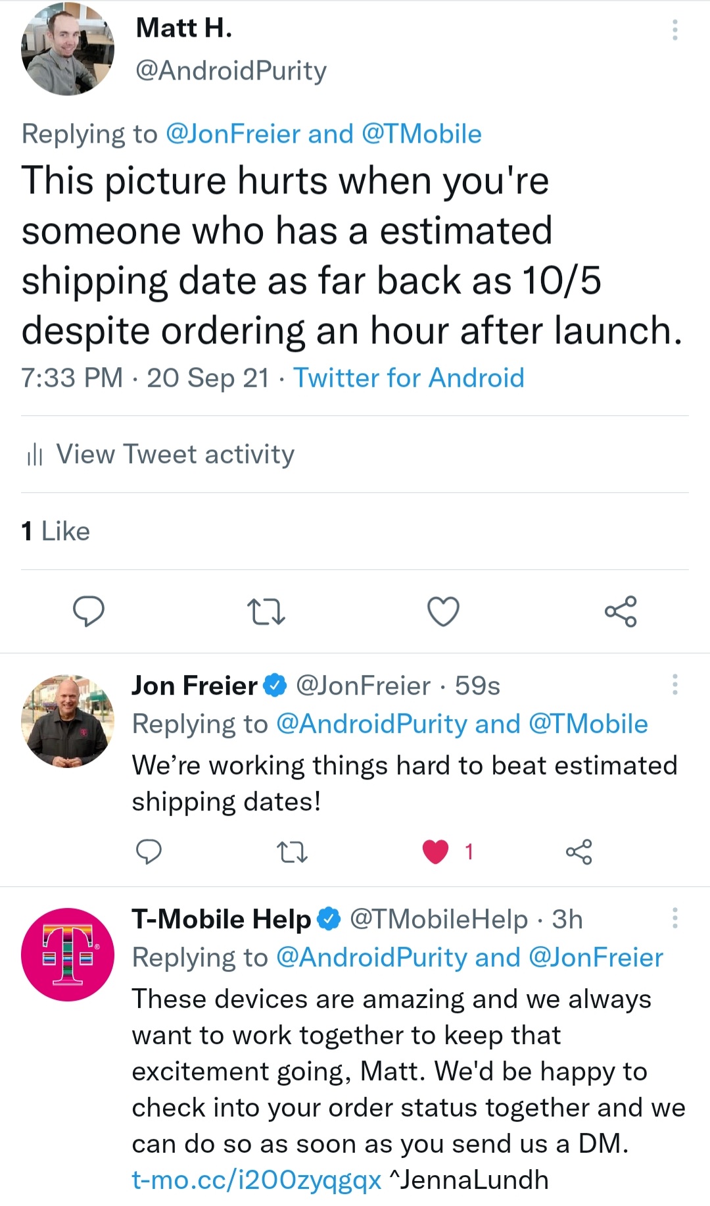The width and height of the screenshot is (710, 1206).
Task: Like Matt H.'s main tweet
Action: (x=443, y=611)
